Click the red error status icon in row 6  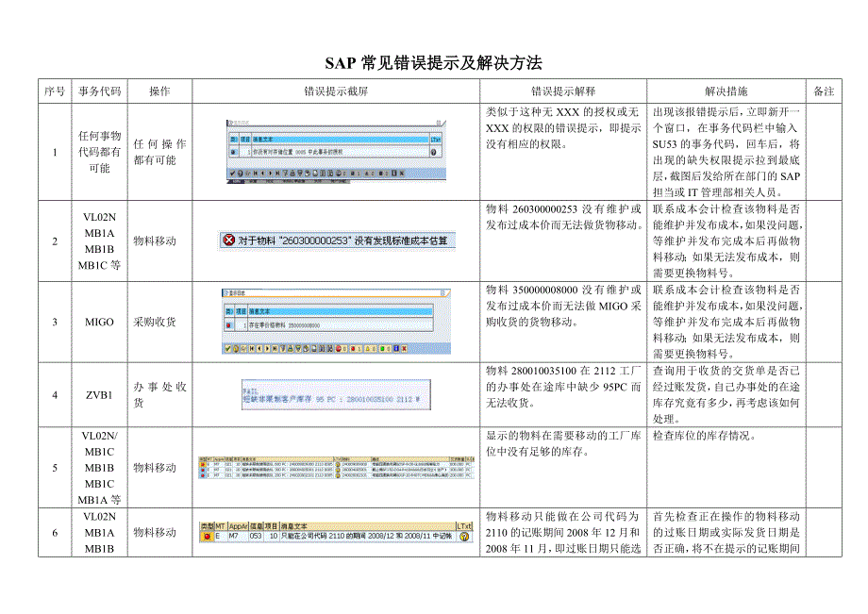coord(205,537)
